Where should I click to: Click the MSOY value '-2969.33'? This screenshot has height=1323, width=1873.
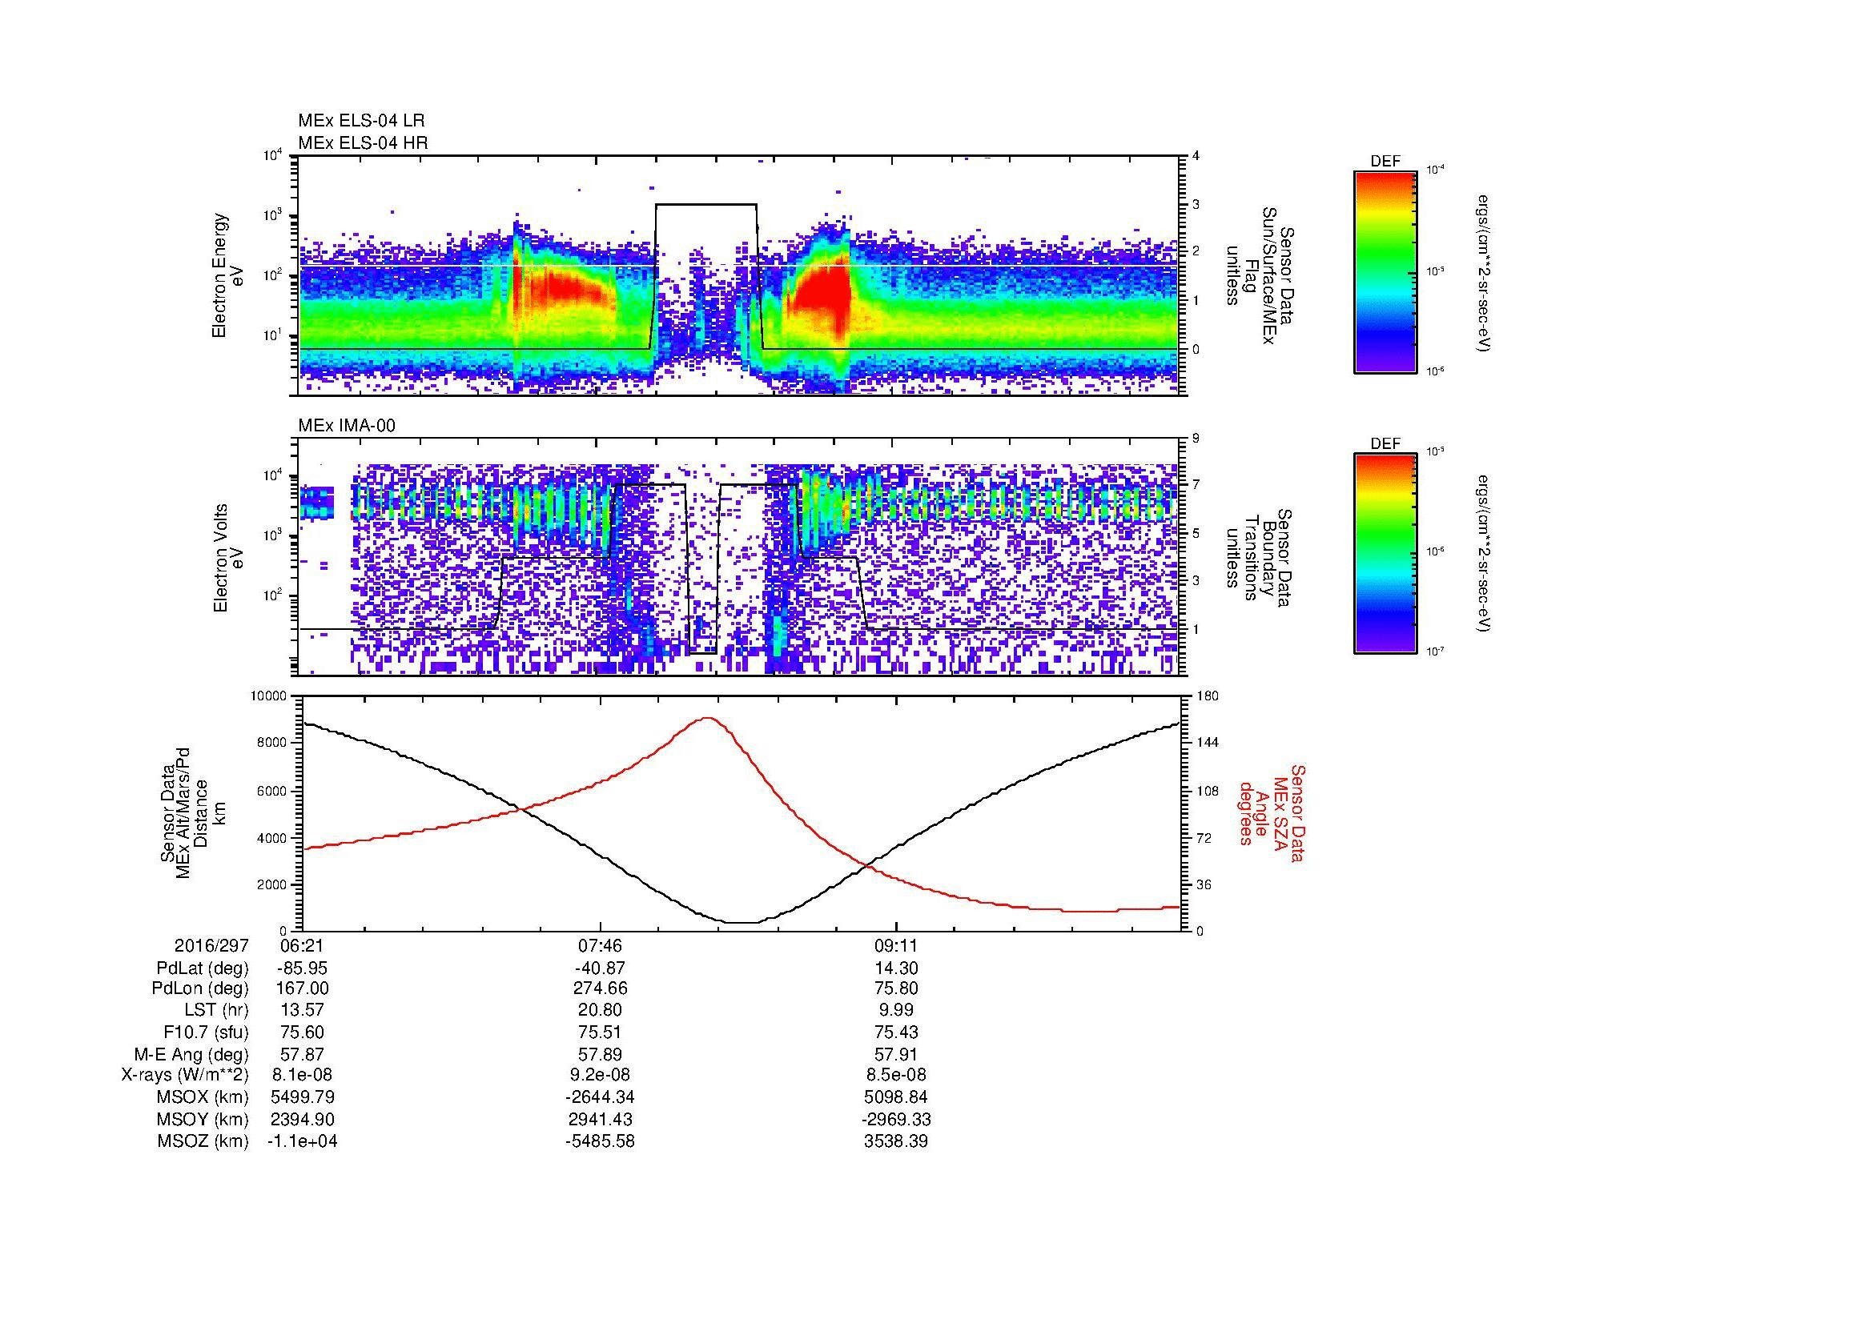(896, 1120)
